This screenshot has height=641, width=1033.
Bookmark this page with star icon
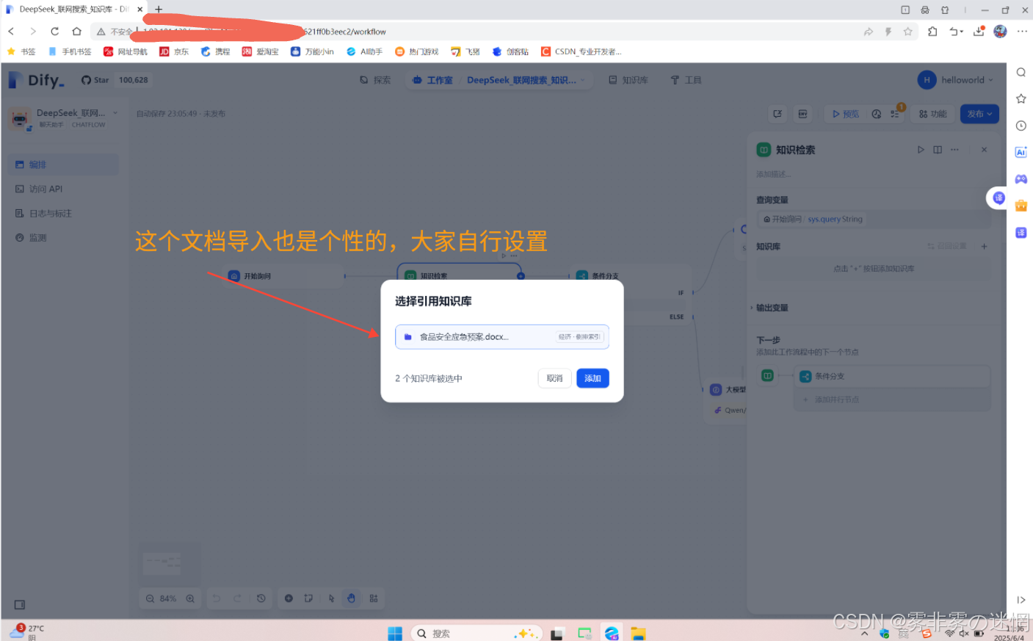pos(908,32)
